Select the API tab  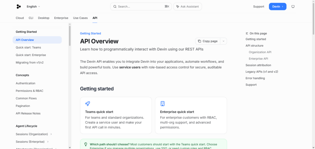click(x=95, y=18)
